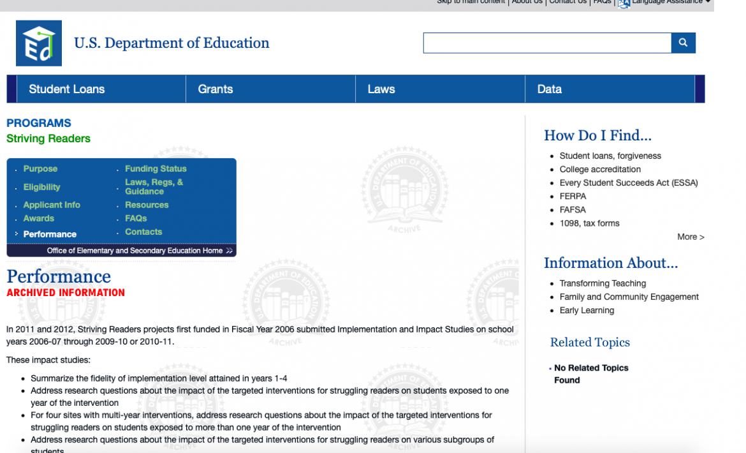Select Laws, Regs, & Guidance item

(x=154, y=187)
